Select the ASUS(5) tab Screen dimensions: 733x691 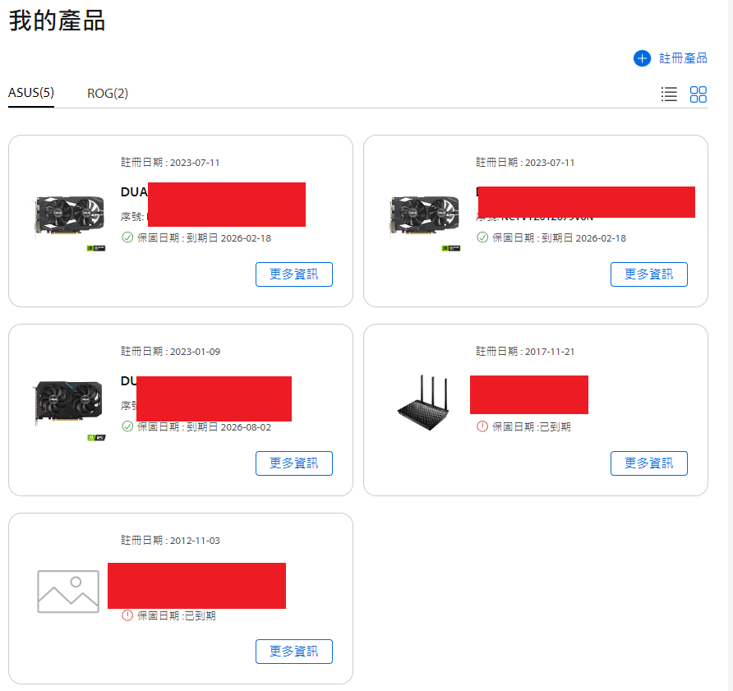click(x=31, y=93)
